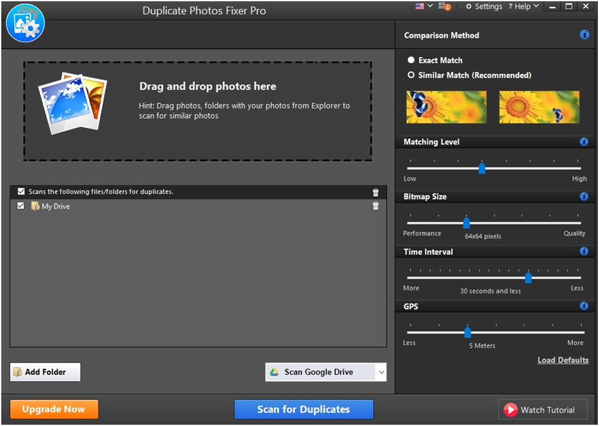Open Settings from the title bar
The height and width of the screenshot is (426, 599).
[484, 6]
